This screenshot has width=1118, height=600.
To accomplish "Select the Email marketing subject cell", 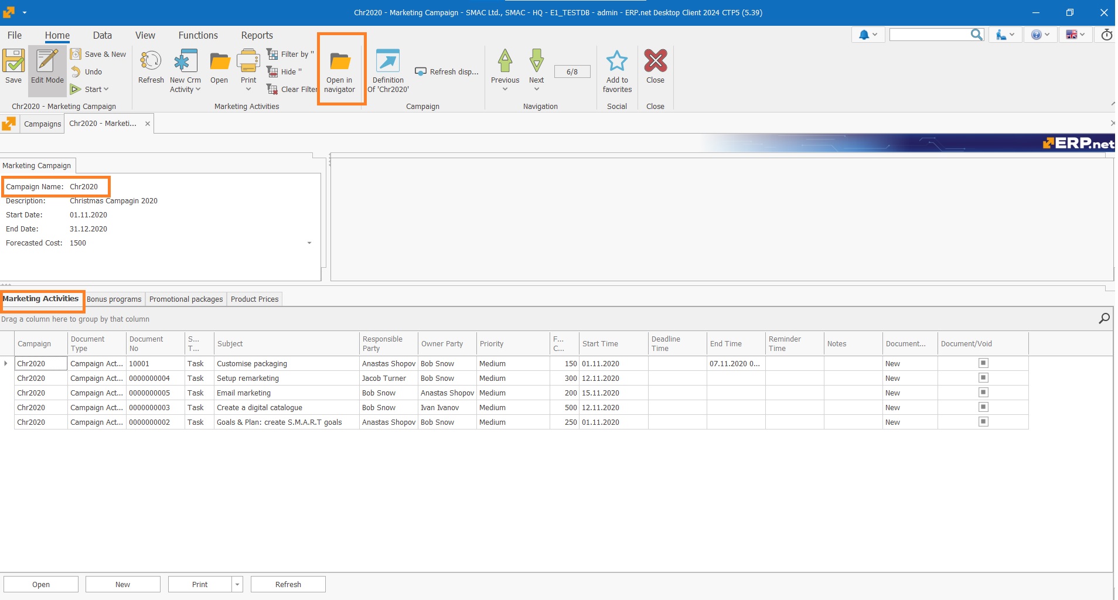I will [287, 393].
